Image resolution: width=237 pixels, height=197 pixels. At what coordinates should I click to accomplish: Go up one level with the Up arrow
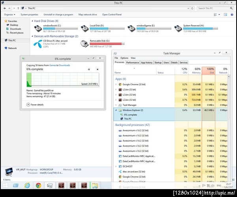[x=18, y=8]
